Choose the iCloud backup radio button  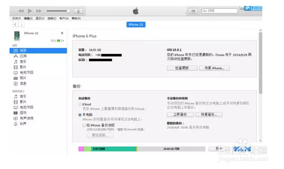click(80, 104)
